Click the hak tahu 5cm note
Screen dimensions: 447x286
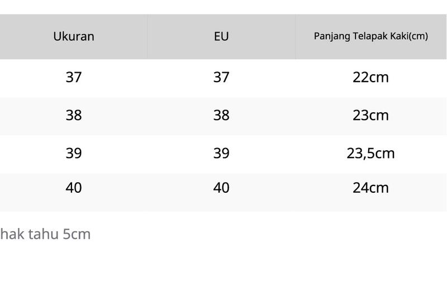(45, 234)
